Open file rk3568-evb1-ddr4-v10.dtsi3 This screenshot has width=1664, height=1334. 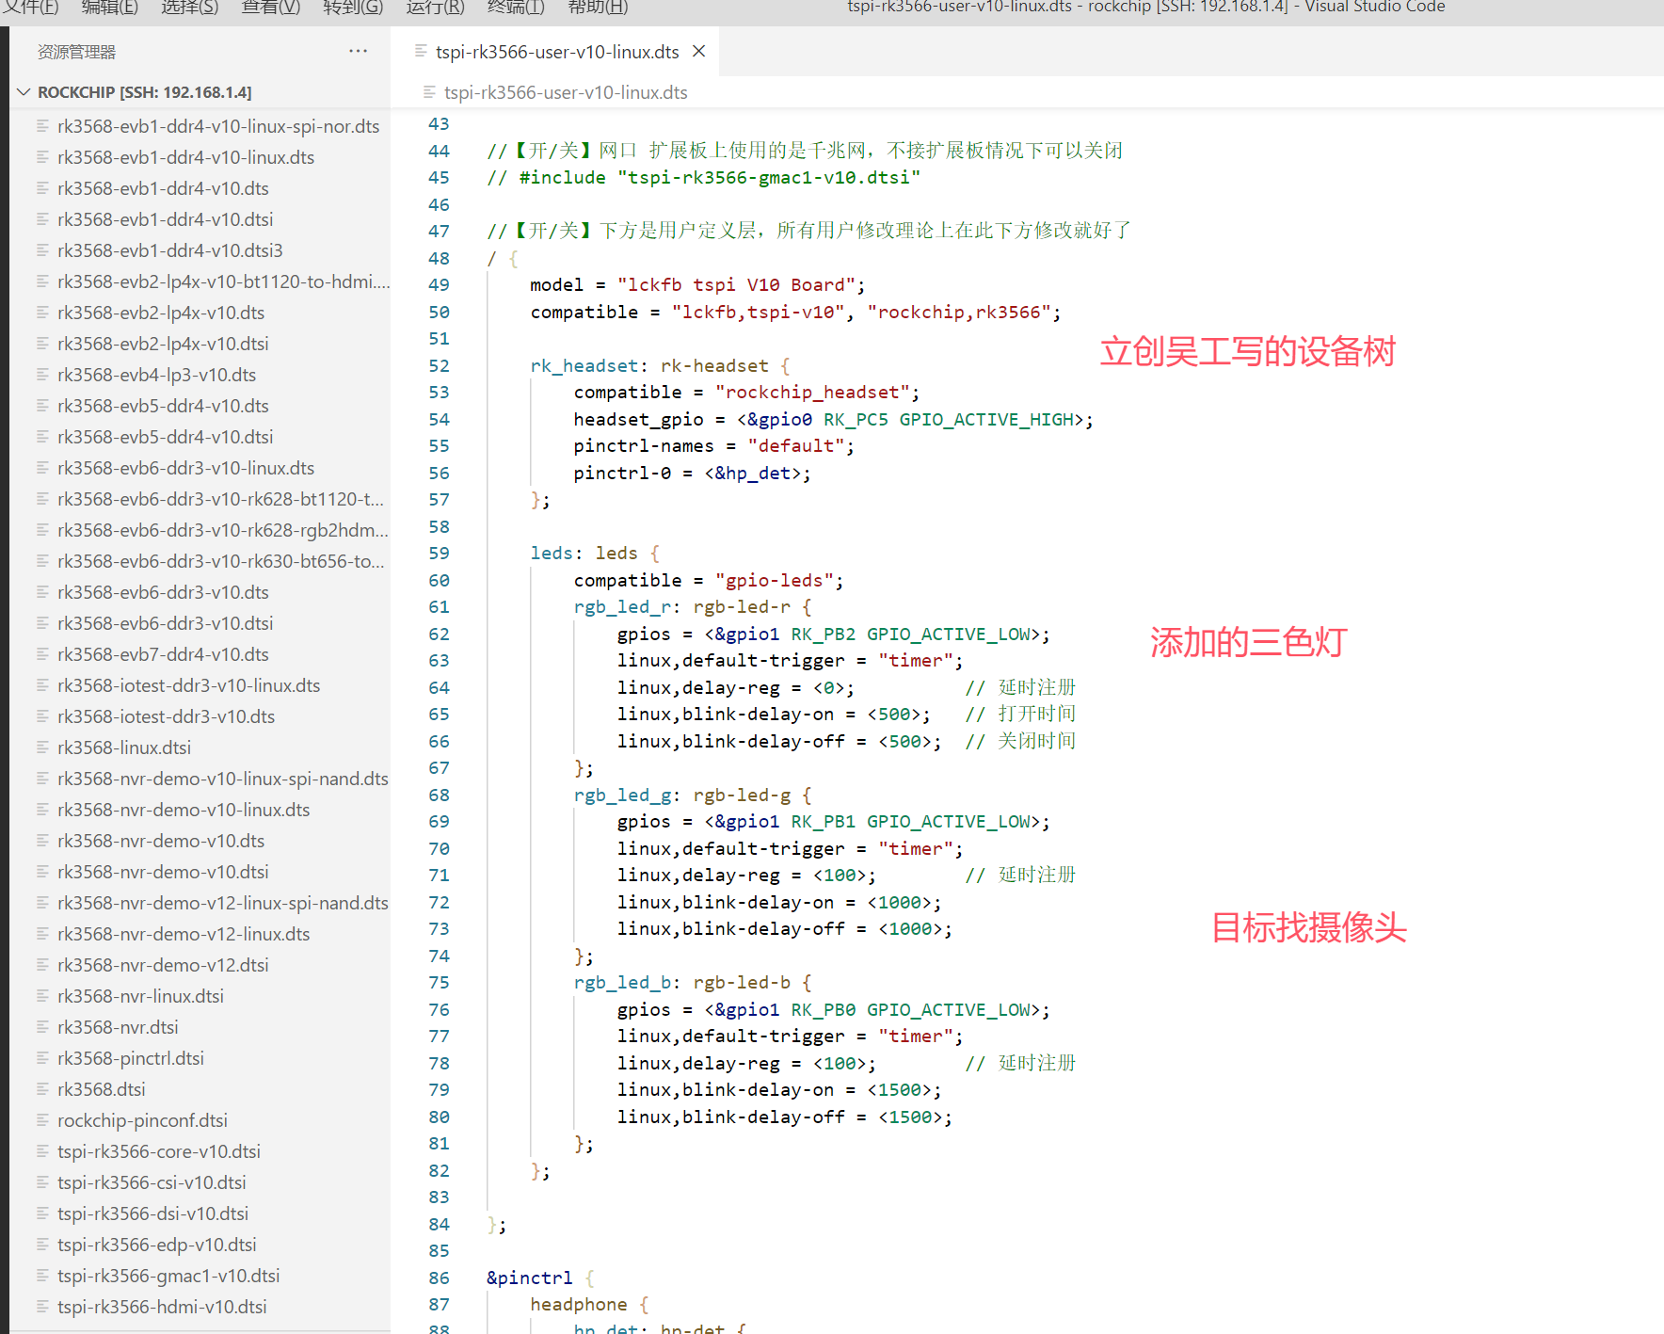click(169, 250)
